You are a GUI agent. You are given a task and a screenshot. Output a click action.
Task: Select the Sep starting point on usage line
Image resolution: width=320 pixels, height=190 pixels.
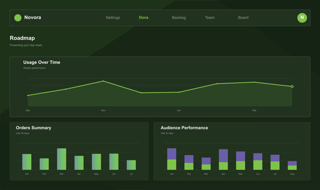pyautogui.click(x=28, y=96)
